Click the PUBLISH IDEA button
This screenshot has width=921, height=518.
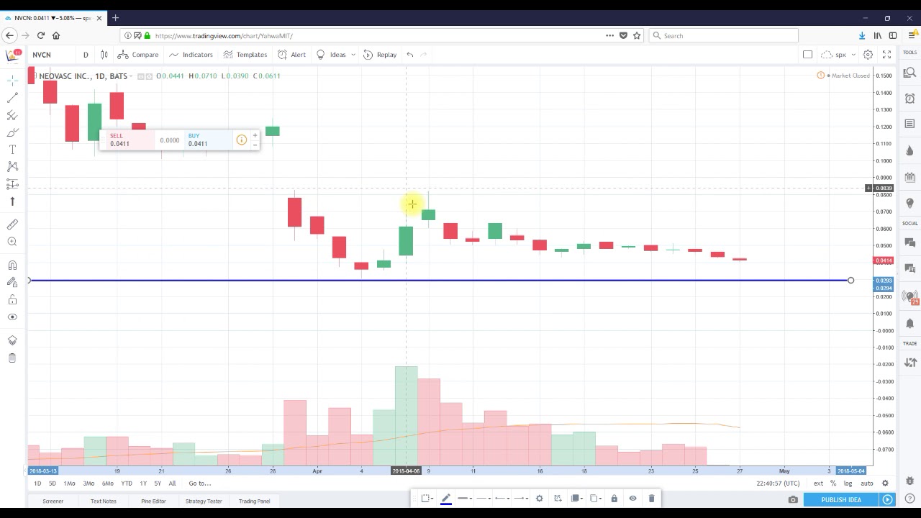tap(841, 500)
